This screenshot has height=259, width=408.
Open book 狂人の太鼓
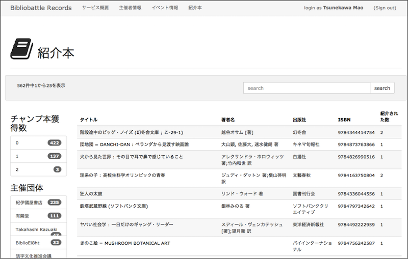(x=91, y=193)
